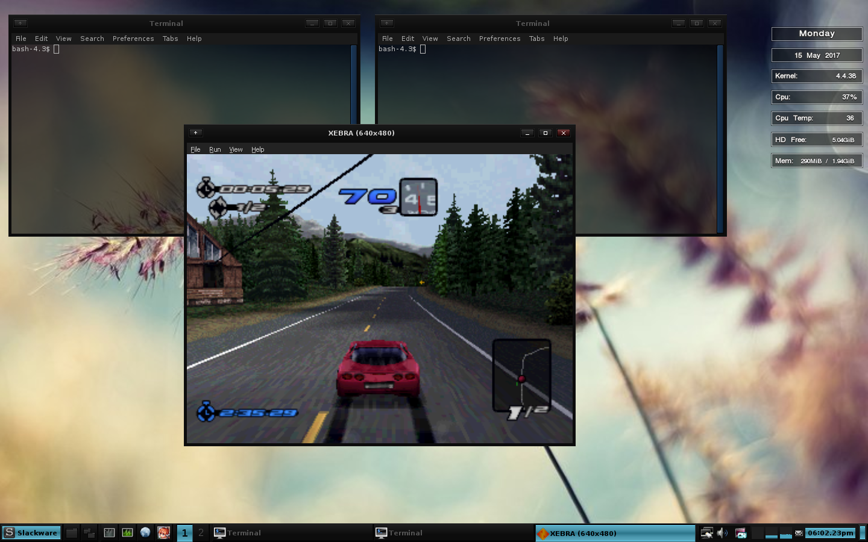Viewport: 868px width, 542px height.
Task: Open View menu in right Terminal
Action: tap(430, 39)
